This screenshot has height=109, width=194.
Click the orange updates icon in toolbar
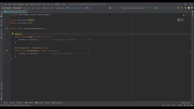[x=189, y=8]
